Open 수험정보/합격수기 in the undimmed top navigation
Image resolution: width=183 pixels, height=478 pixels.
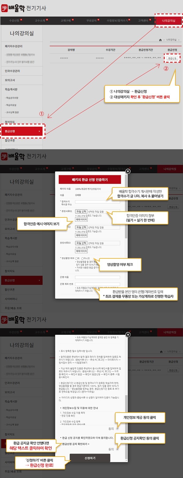pos(118,20)
